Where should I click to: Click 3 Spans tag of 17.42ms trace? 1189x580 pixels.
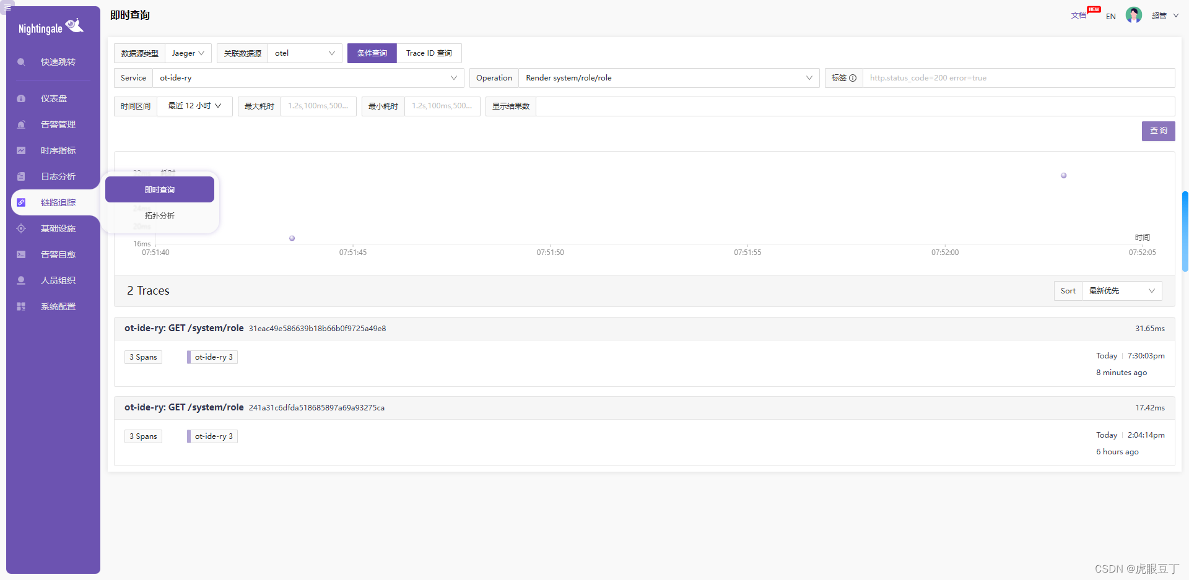click(x=143, y=436)
